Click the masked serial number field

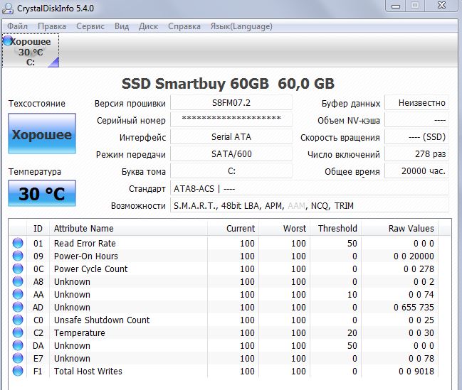pyautogui.click(x=231, y=119)
